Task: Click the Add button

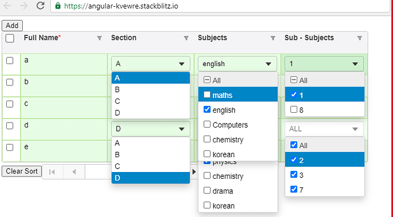Action: (x=12, y=26)
